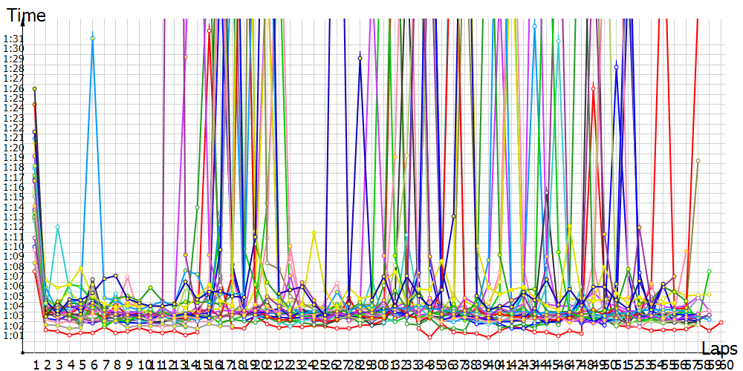Click lap number 6 on the horizontal axis
This screenshot has width=743, height=371.
pos(93,364)
